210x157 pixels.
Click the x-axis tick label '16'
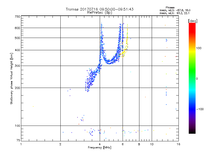click(x=178, y=144)
